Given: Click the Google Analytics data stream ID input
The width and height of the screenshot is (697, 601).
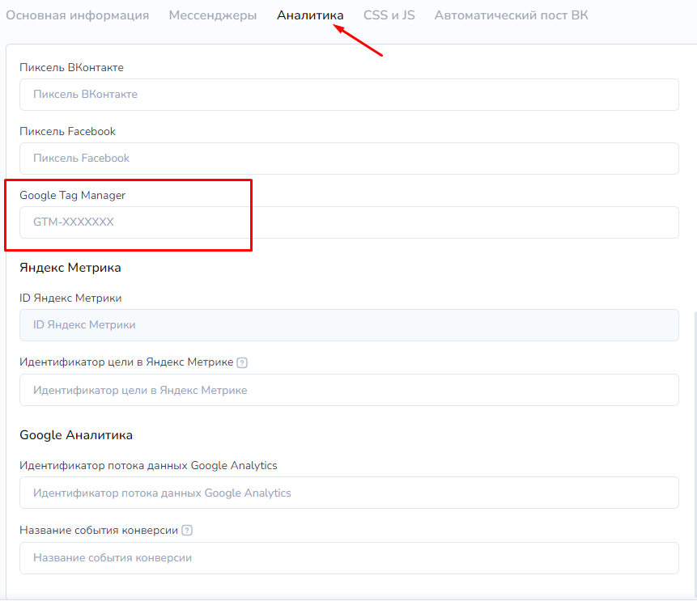Looking at the screenshot, I should (349, 493).
